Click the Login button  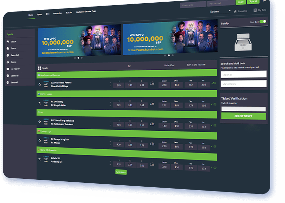pos(241,2)
